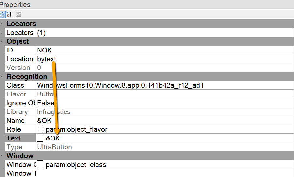Switch to Categorized property view

pyautogui.click(x=2, y=14)
